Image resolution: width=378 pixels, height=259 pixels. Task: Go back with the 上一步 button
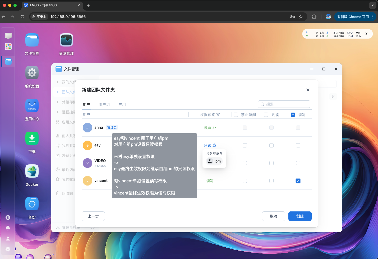[93, 216]
